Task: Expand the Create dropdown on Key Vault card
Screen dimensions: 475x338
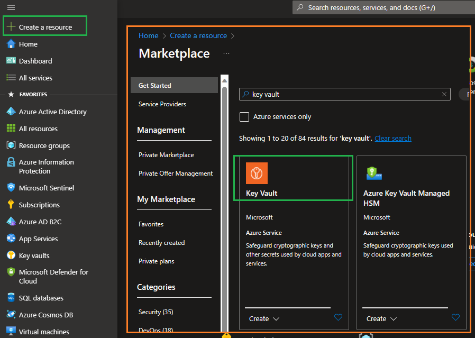Action: pos(264,318)
